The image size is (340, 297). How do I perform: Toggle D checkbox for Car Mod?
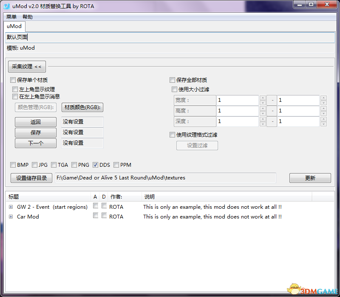click(x=104, y=216)
